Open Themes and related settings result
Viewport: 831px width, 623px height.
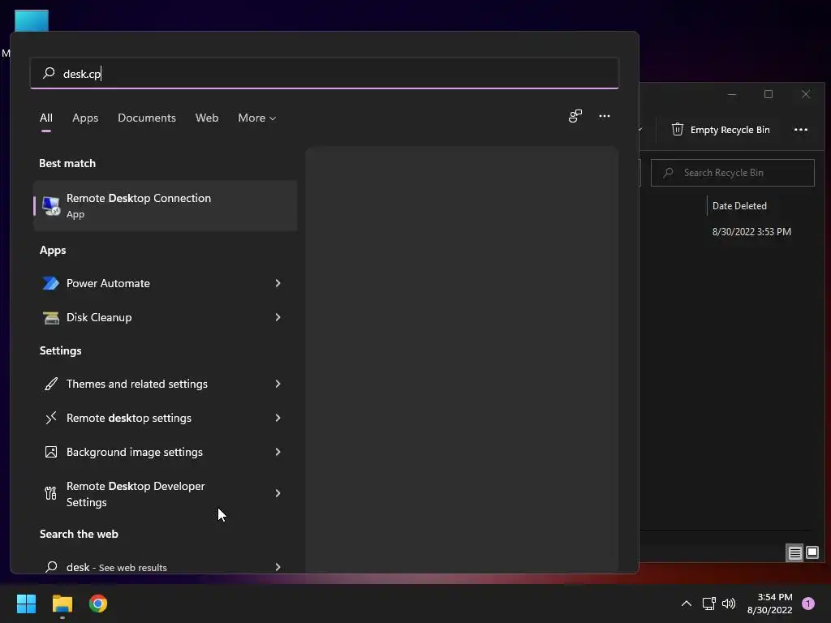(x=165, y=384)
